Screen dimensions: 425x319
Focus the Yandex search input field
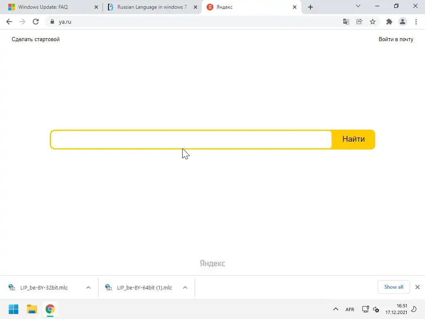coord(191,140)
